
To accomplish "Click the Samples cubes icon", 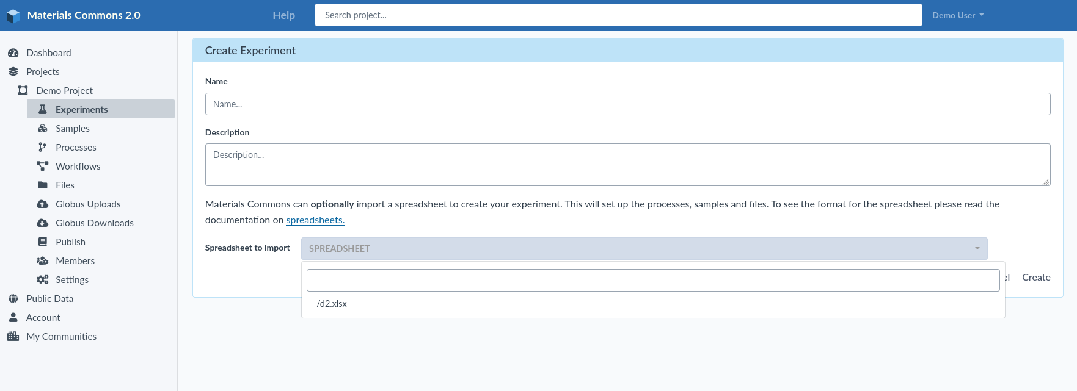I will [43, 129].
